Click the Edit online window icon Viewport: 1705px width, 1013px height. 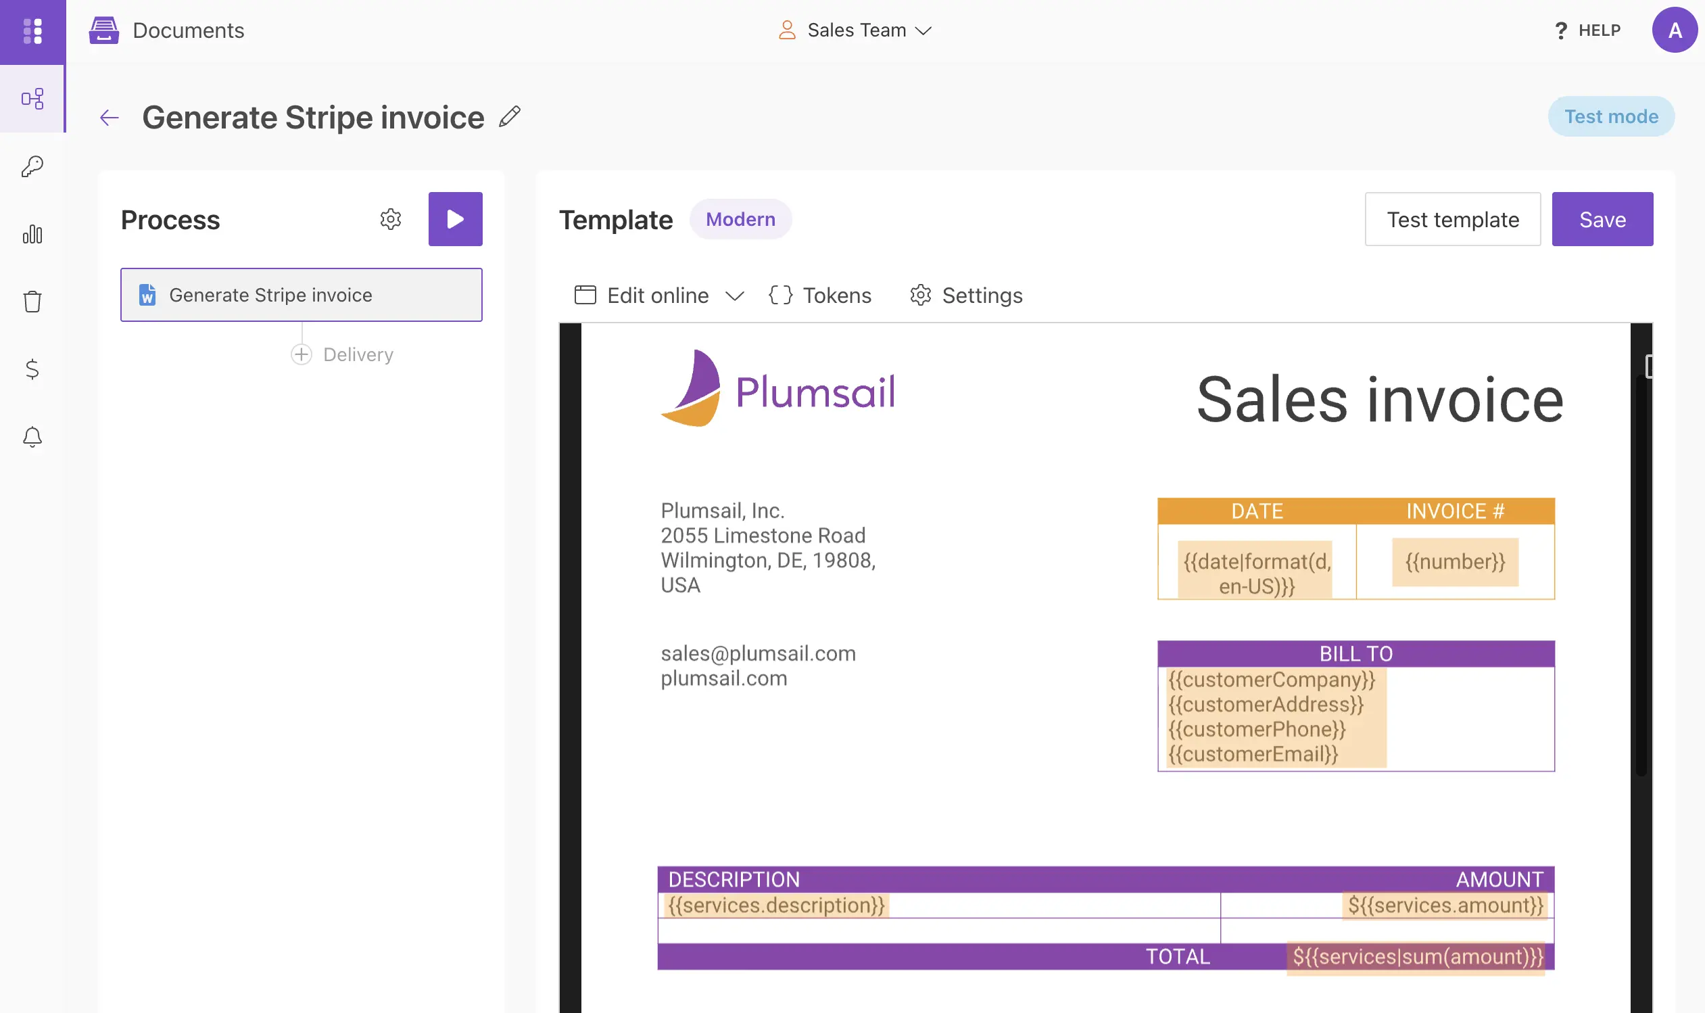pyautogui.click(x=585, y=295)
